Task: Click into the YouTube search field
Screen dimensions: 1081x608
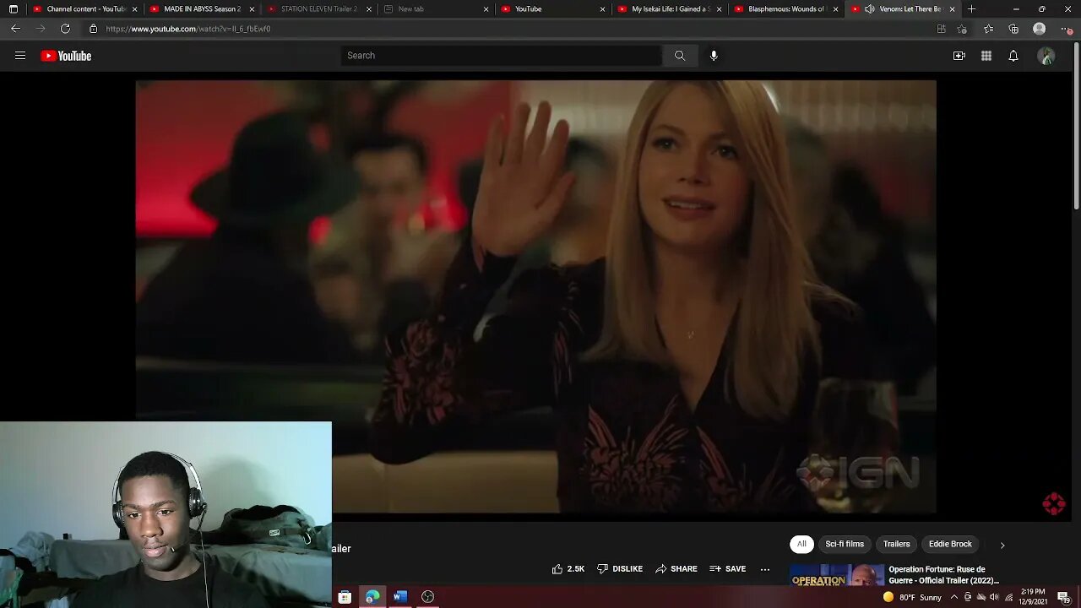Action: pos(502,56)
